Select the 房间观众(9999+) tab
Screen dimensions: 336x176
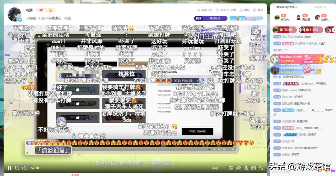tap(286, 7)
